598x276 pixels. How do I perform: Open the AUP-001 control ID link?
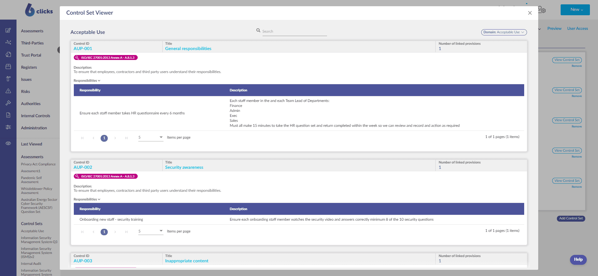click(83, 49)
